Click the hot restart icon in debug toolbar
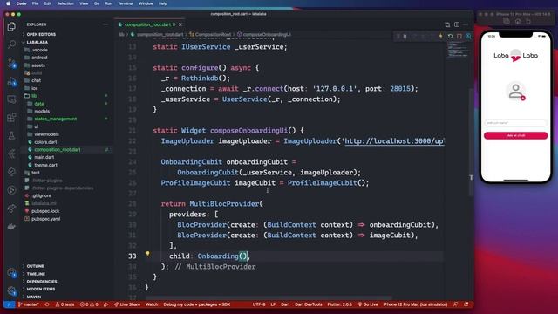 450,37
